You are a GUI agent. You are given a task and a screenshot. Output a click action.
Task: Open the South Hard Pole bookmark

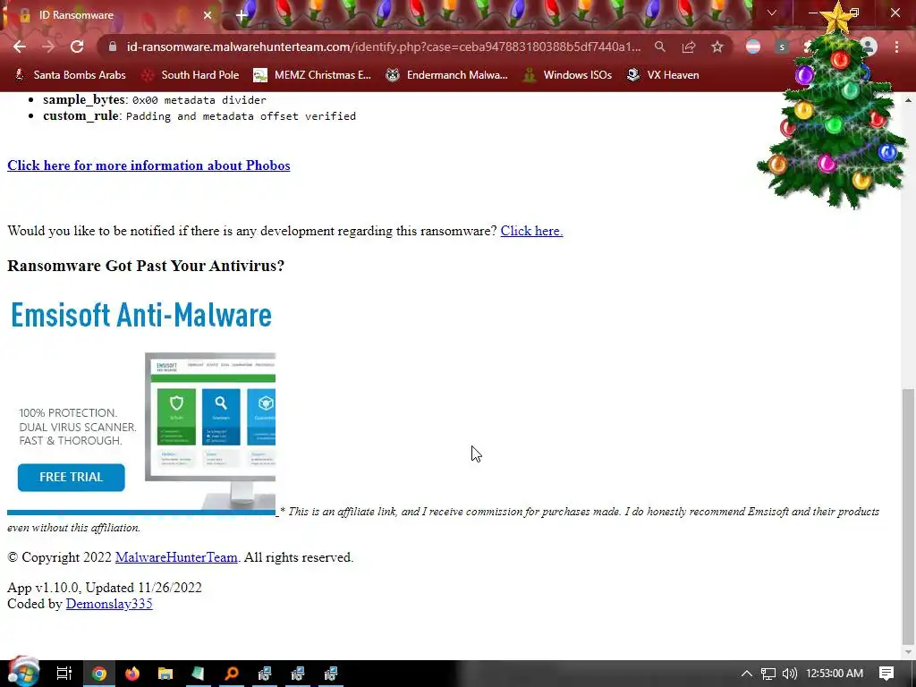coord(191,75)
